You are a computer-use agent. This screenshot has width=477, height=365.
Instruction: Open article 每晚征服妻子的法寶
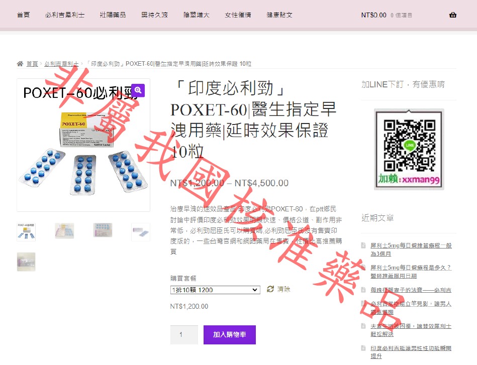pyautogui.click(x=411, y=290)
